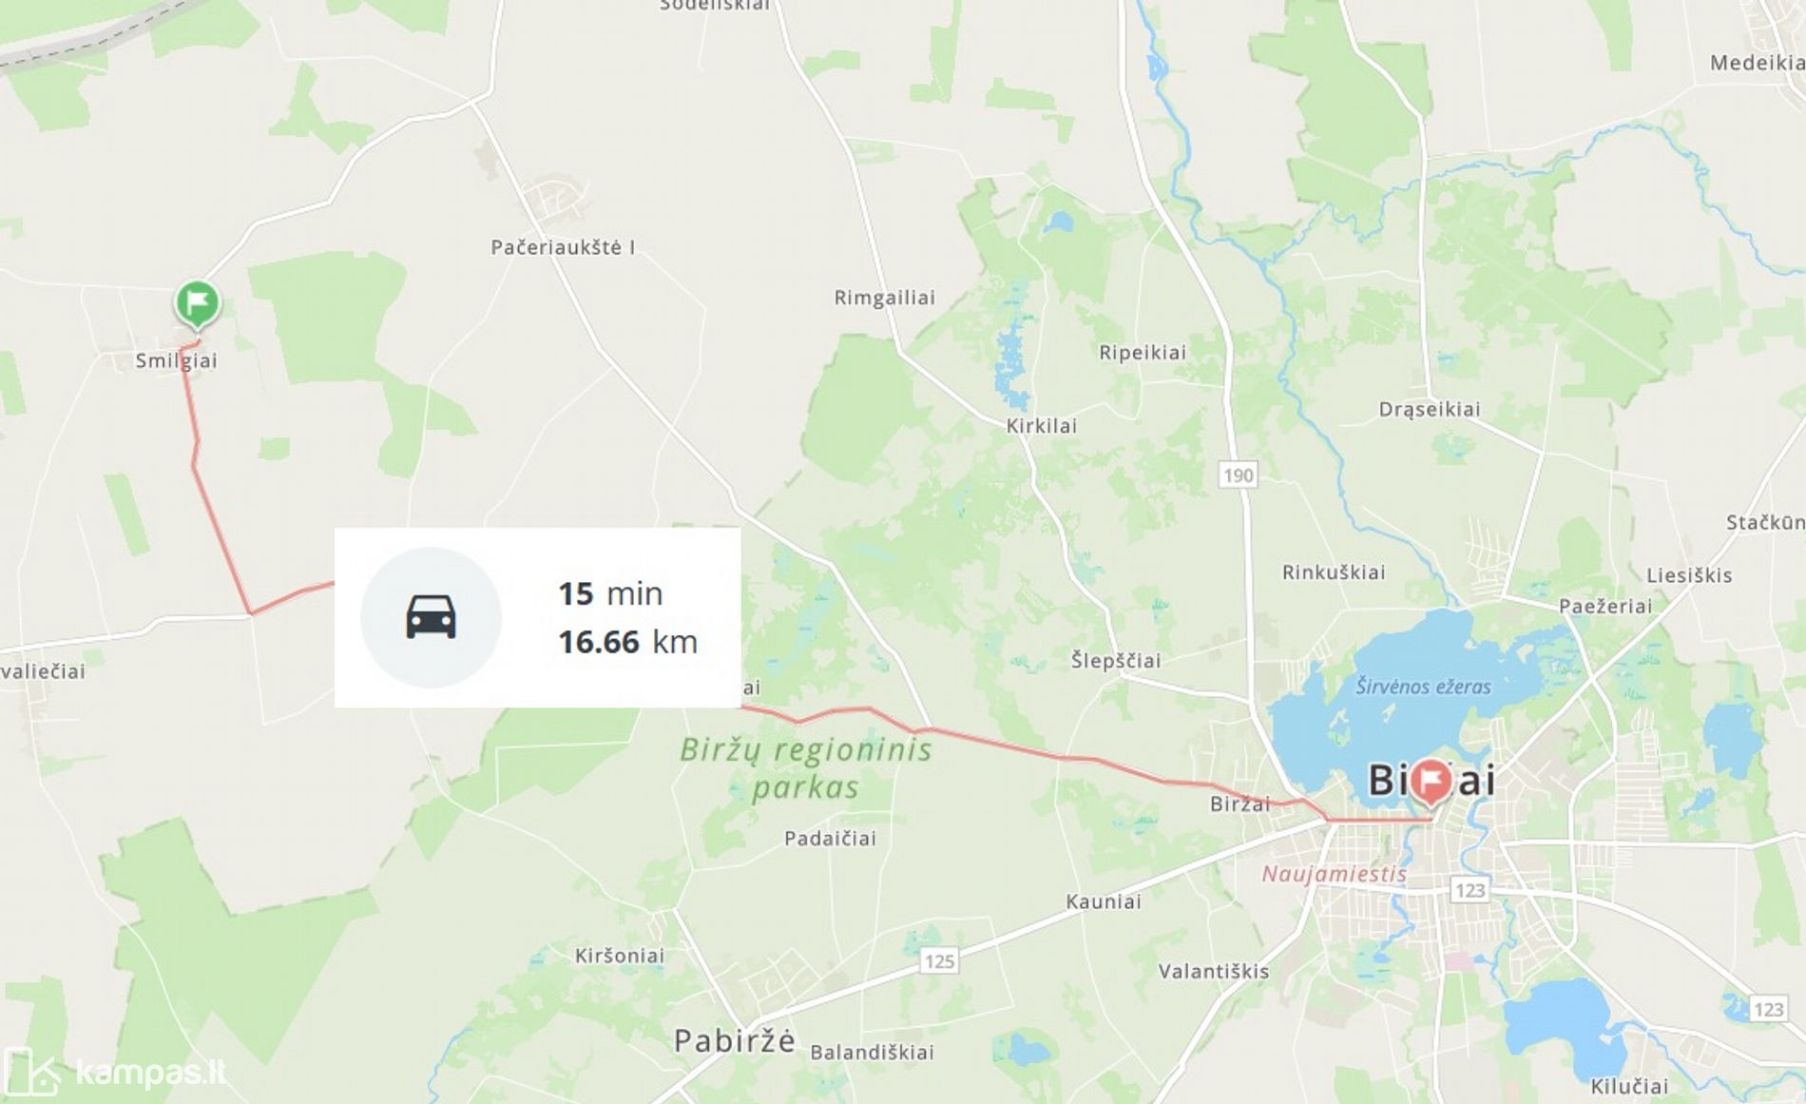Click the Rinkuškiai village label
This screenshot has height=1104, width=1806.
[1334, 572]
